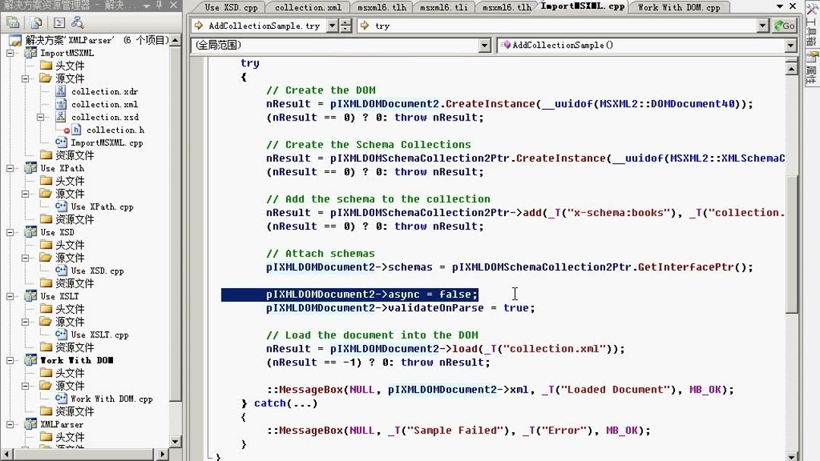This screenshot has height=461, width=820.
Task: Open the 全局范围 scope dropdown
Action: (x=484, y=45)
